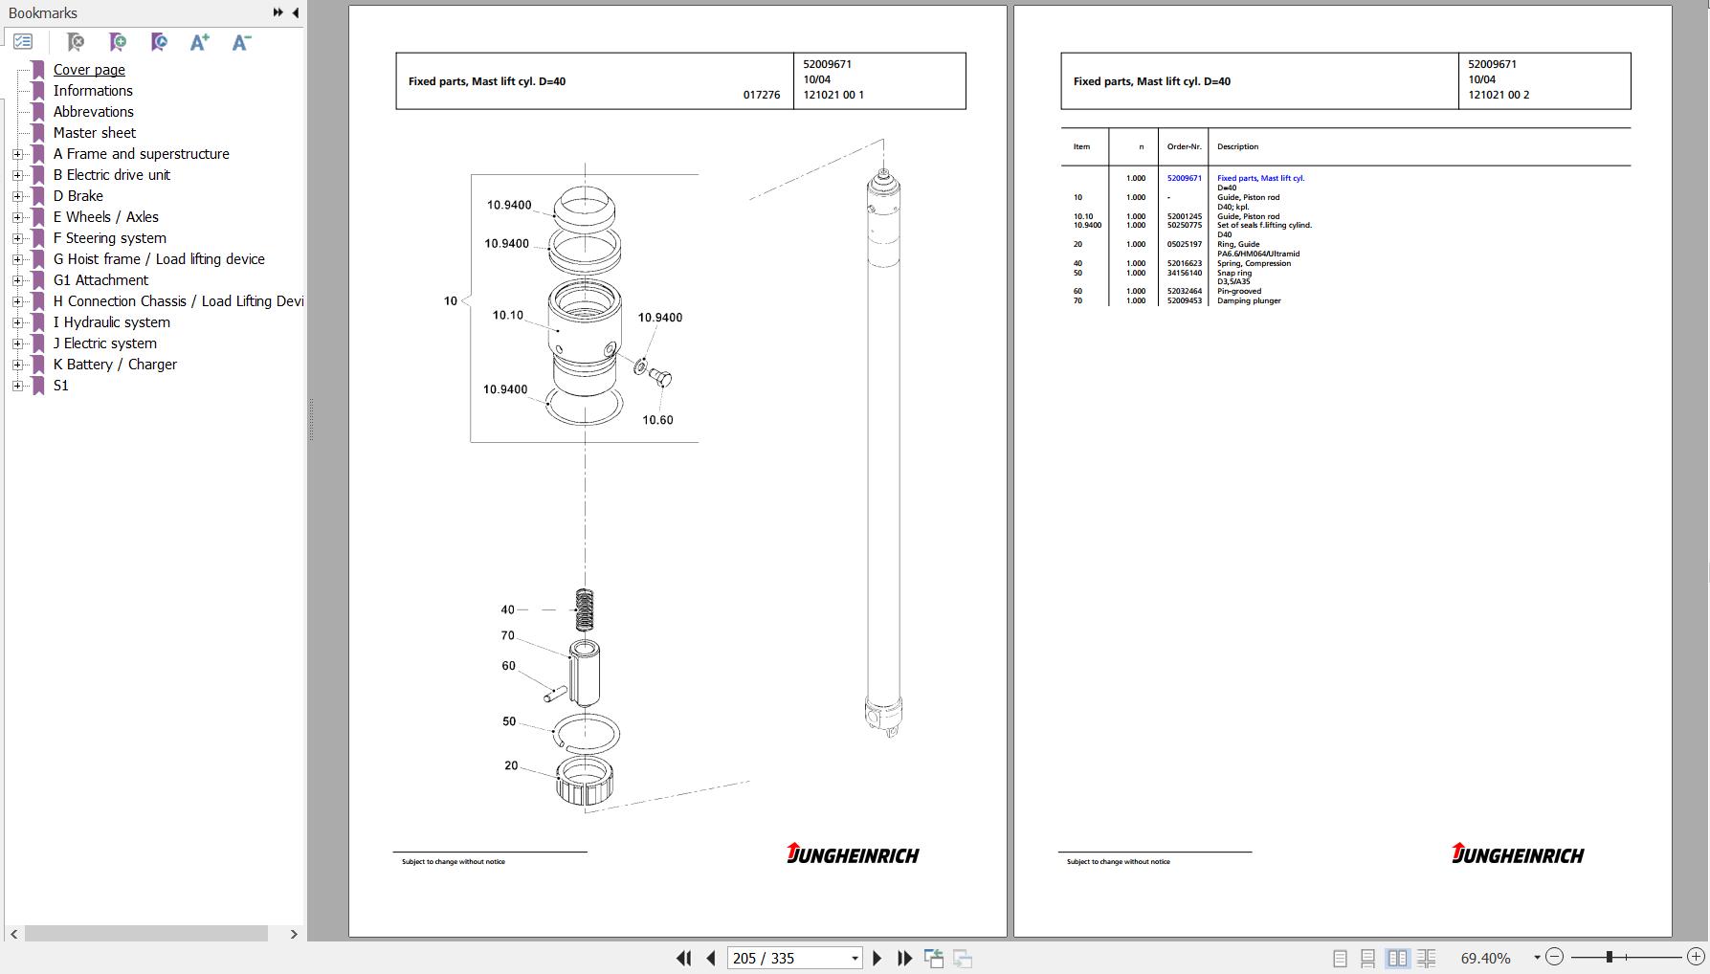Image resolution: width=1710 pixels, height=974 pixels.
Task: Open the Master sheet bookmark
Action: (x=95, y=133)
